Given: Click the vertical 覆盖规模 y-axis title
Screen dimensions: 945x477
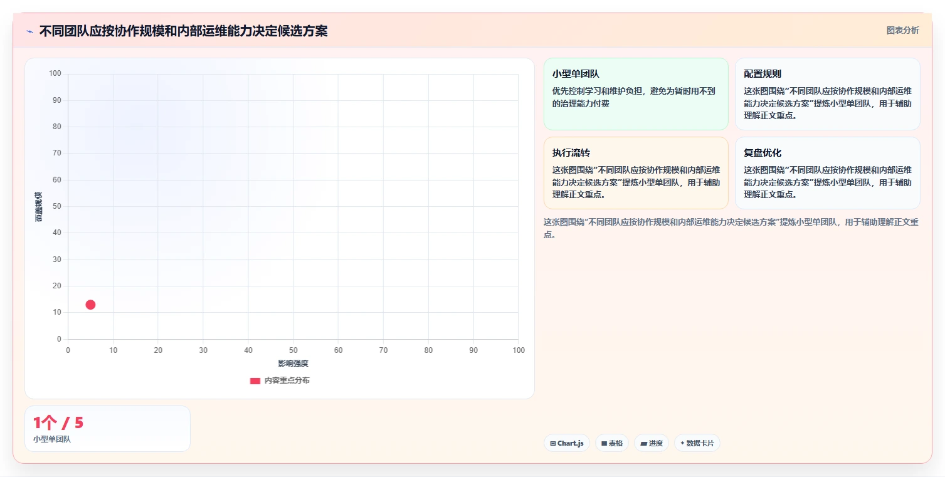Looking at the screenshot, I should click(x=38, y=206).
